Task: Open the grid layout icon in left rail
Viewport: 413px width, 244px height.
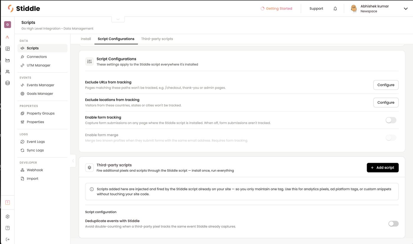Action: (x=8, y=49)
